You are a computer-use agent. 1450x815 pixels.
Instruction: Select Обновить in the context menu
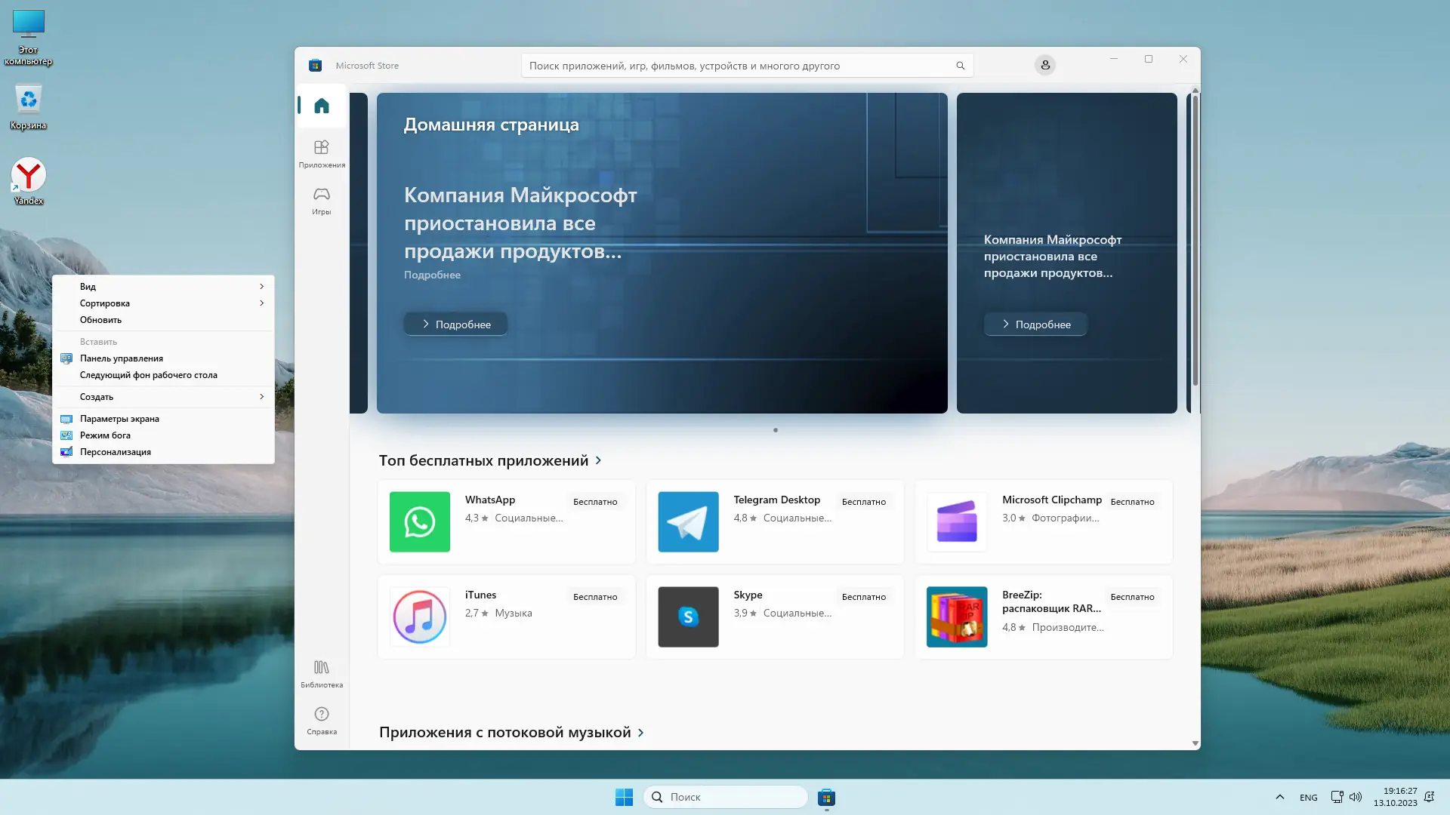point(100,320)
